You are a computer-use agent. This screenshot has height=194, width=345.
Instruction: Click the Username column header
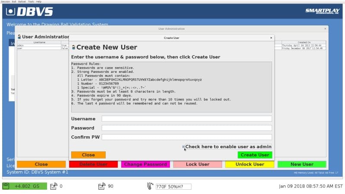39,42
